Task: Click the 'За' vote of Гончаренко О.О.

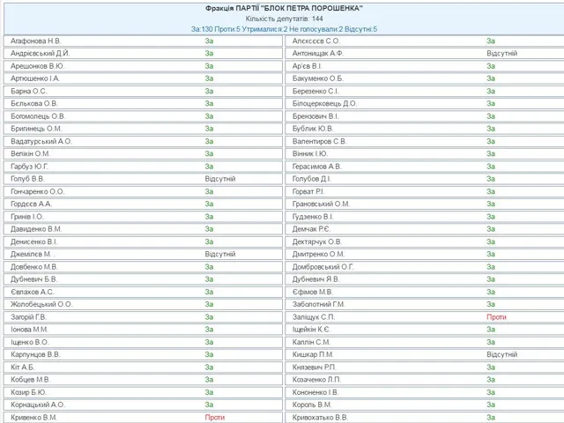Action: click(x=209, y=191)
